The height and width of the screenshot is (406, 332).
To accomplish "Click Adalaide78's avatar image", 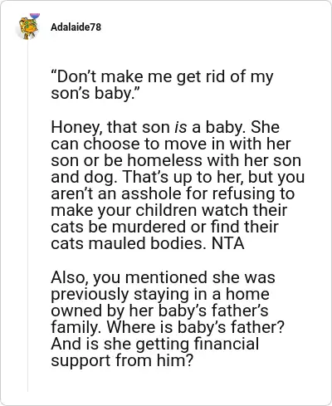I will click(28, 28).
